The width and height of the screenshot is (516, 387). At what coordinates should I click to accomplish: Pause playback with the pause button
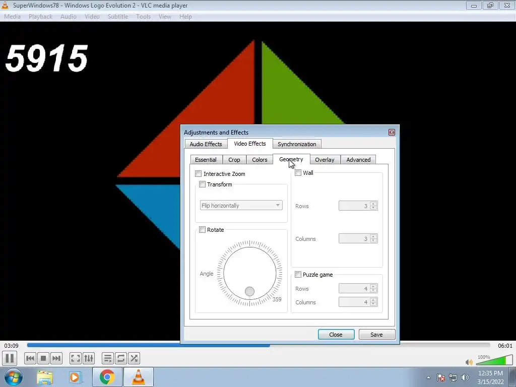(x=10, y=358)
